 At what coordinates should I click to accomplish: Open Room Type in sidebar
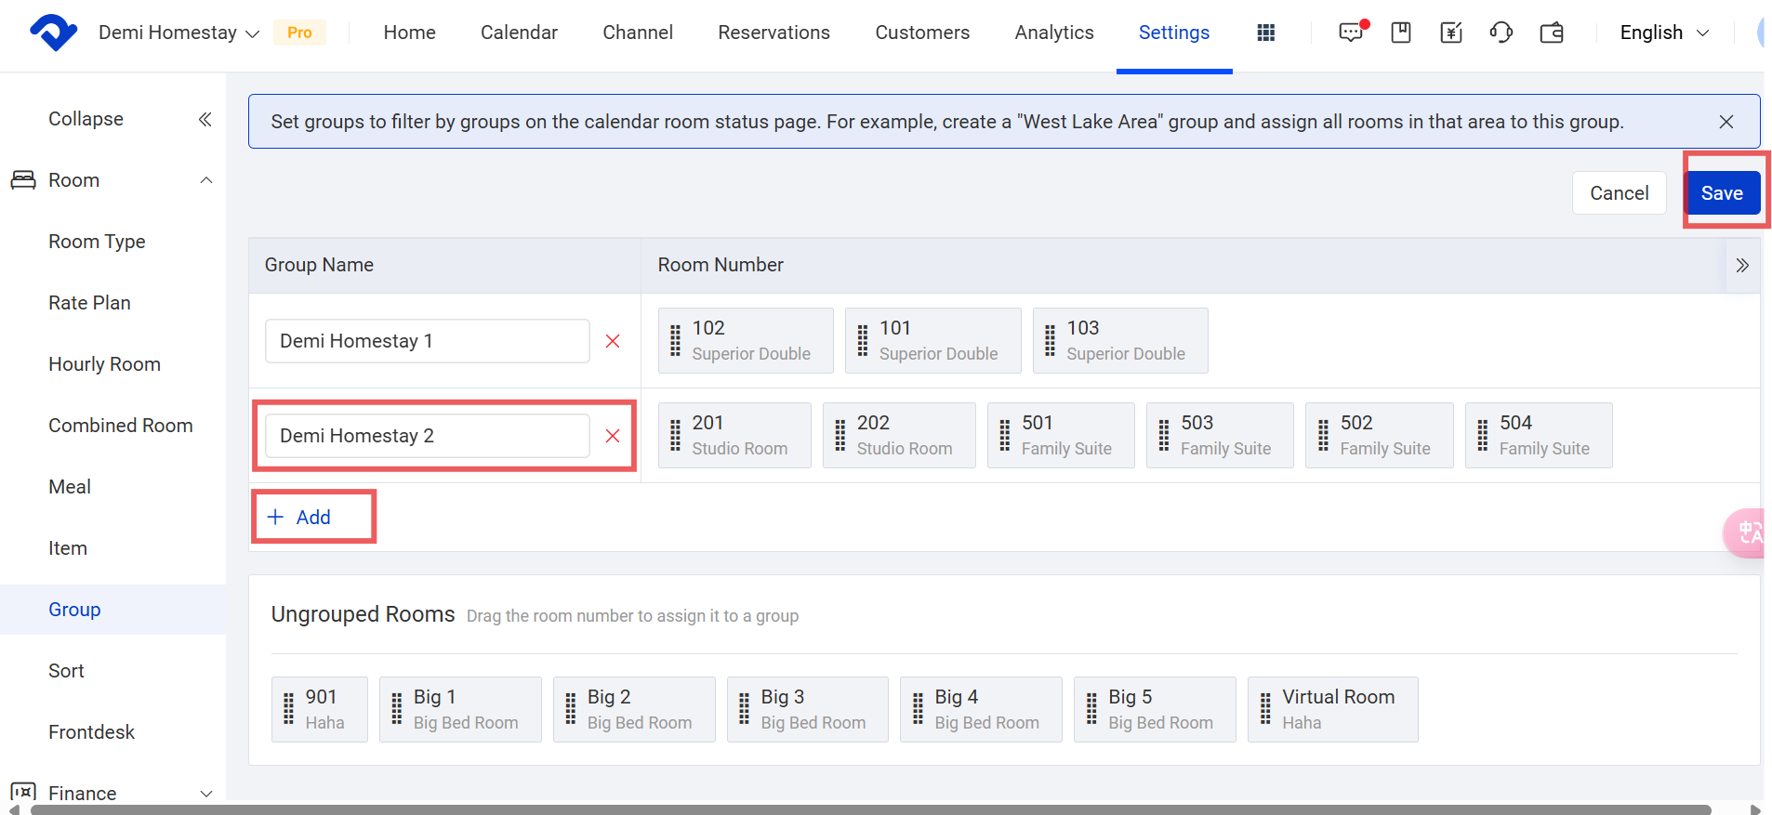coord(97,242)
